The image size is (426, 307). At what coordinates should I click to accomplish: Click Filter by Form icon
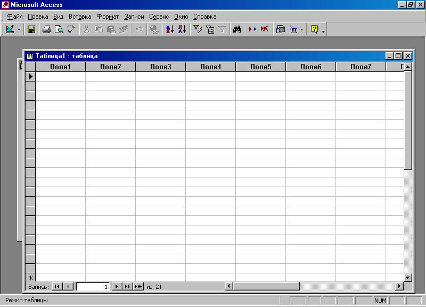[210, 29]
